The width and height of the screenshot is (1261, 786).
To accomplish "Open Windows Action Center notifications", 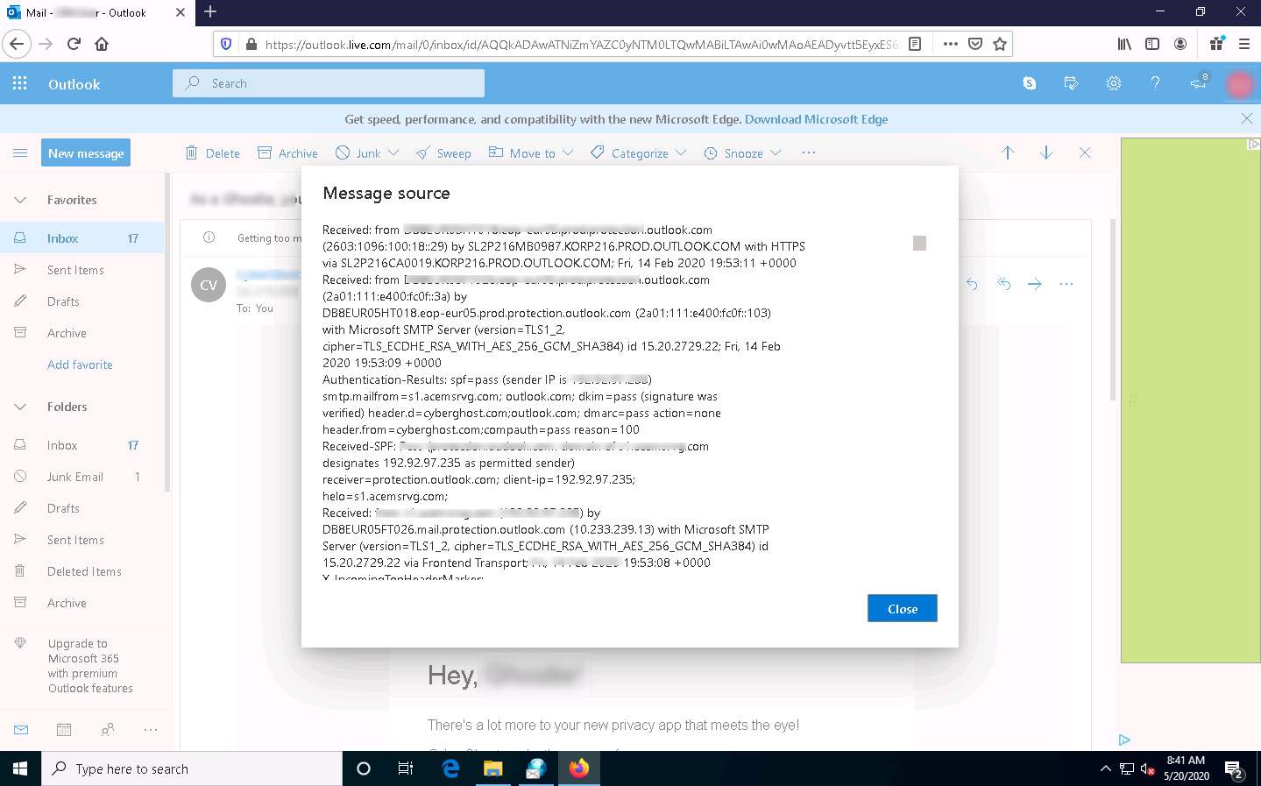I will pos(1235,769).
